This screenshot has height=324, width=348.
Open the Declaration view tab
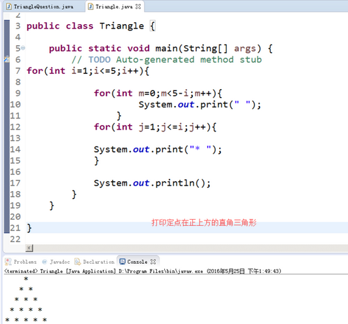coord(95,262)
